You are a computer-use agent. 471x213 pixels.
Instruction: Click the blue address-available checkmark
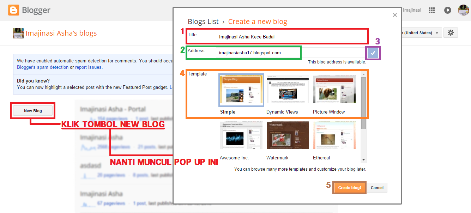(x=373, y=53)
